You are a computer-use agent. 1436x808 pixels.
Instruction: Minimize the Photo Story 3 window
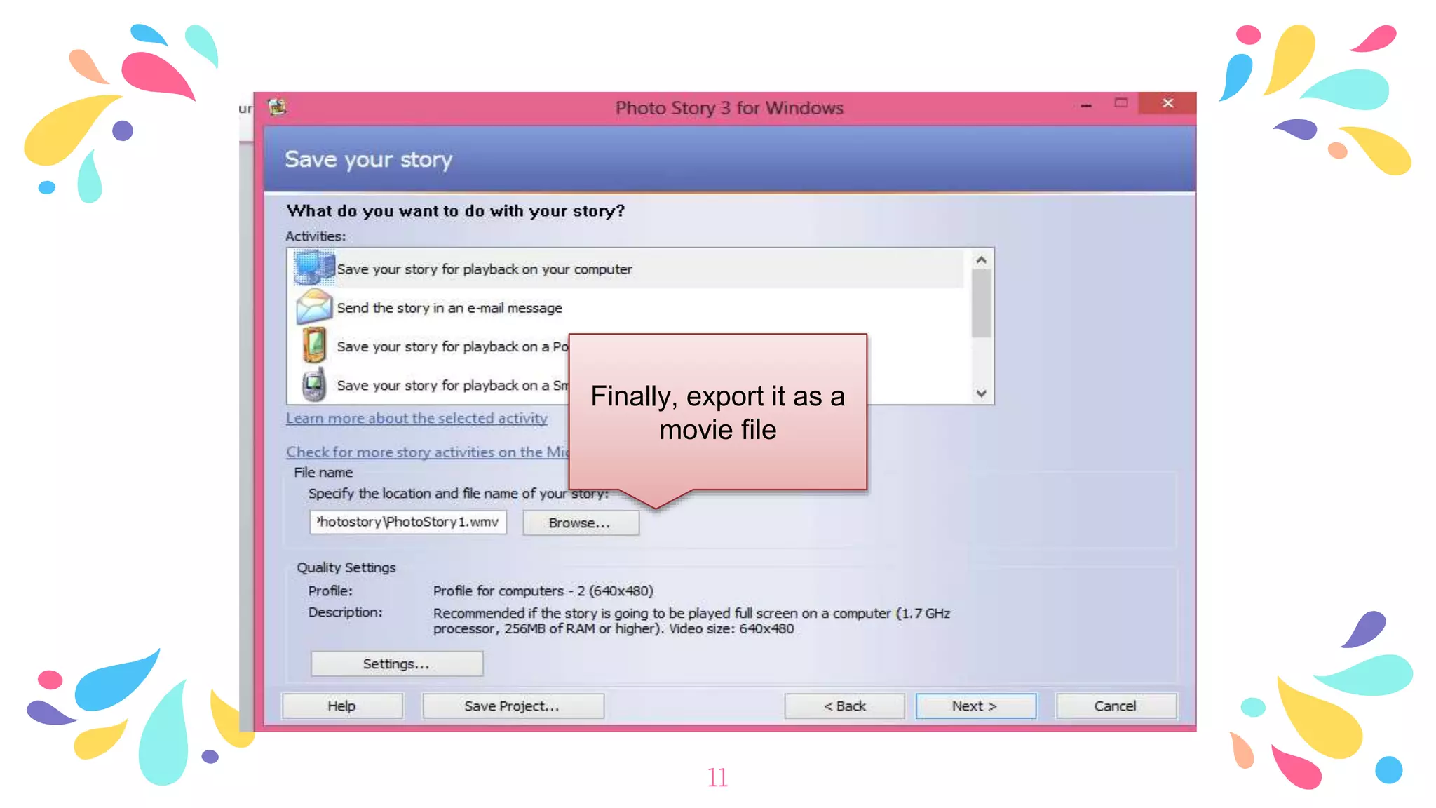(1086, 105)
